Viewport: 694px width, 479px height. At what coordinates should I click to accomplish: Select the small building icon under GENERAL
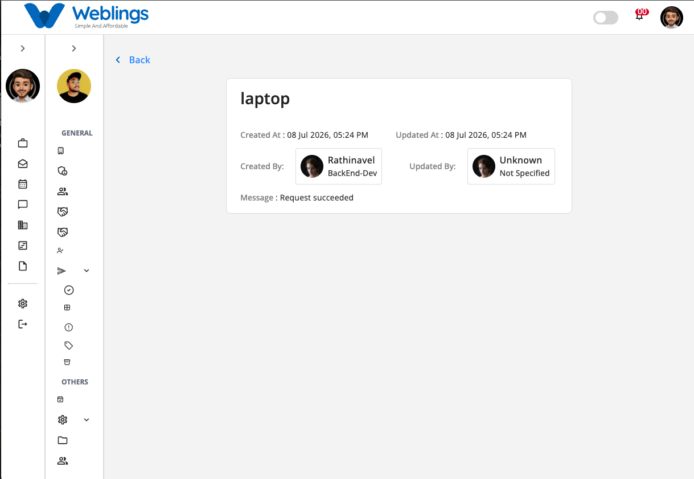(x=61, y=151)
